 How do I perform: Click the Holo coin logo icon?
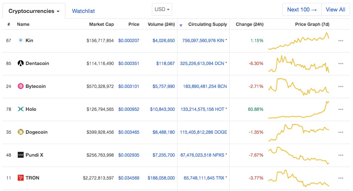(21, 109)
